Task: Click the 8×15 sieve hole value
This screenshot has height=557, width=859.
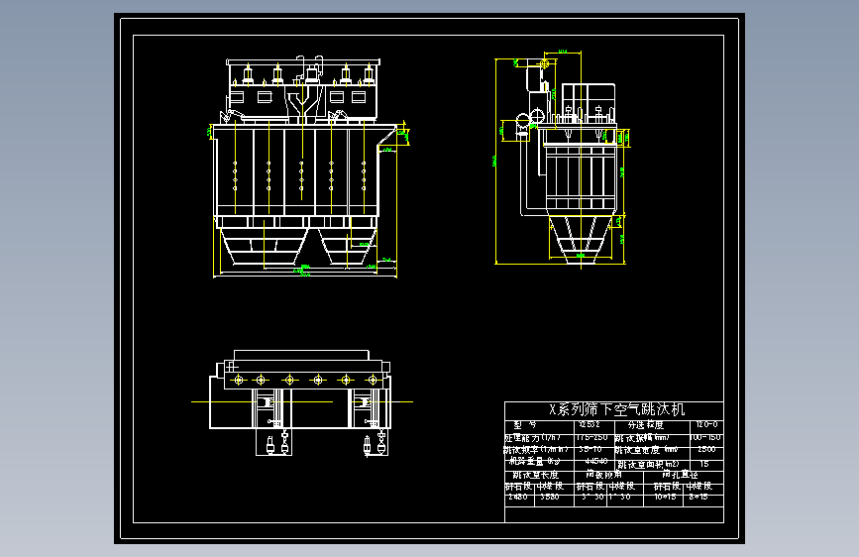Action: pyautogui.click(x=698, y=497)
